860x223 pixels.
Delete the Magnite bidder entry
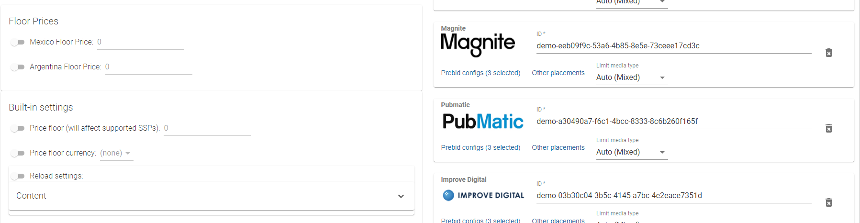point(828,53)
